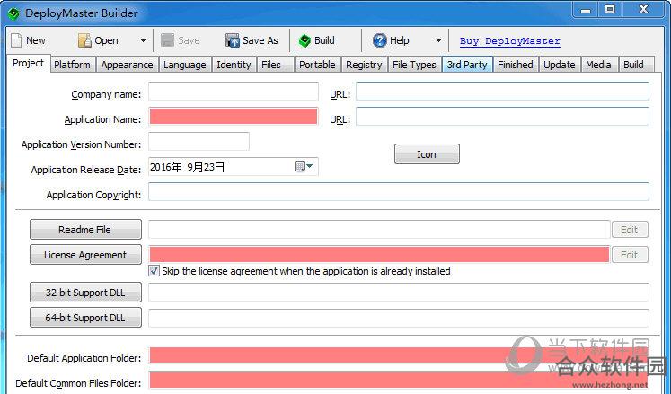The width and height of the screenshot is (671, 394).
Task: Focus the Company name input field
Action: 234,92
